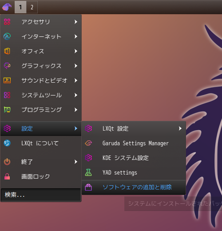Open the オフィス menu entry
The height and width of the screenshot is (231, 222).
coord(41,51)
